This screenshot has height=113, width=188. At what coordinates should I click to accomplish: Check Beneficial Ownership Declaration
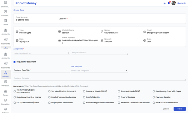119,103
